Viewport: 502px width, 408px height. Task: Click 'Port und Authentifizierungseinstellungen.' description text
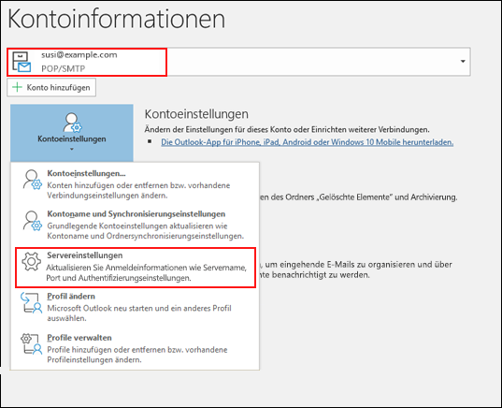tap(119, 278)
